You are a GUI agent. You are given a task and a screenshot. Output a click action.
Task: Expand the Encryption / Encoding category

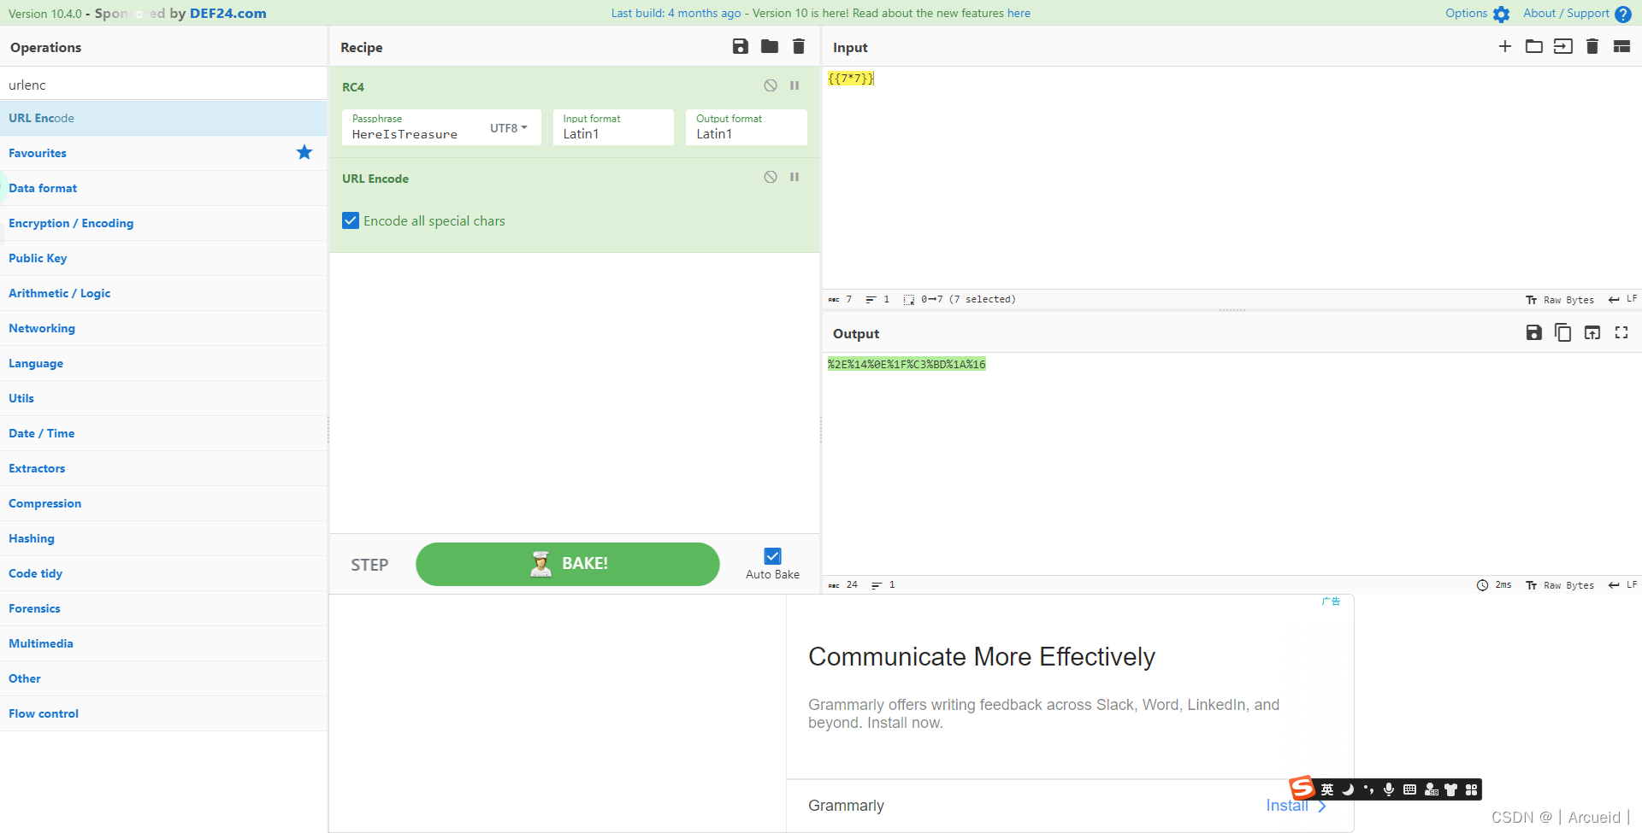pyautogui.click(x=163, y=223)
